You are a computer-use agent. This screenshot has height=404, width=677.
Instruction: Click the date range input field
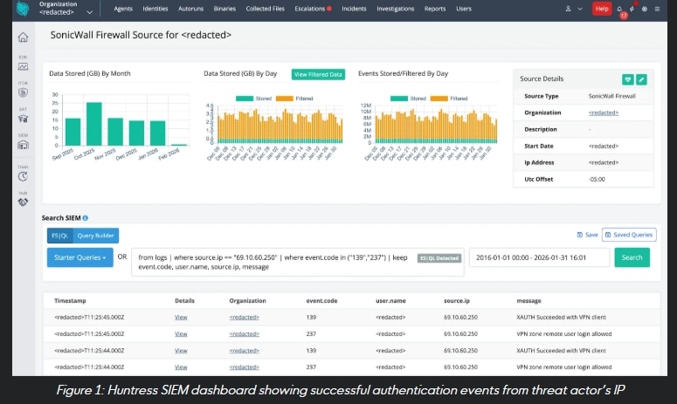[539, 257]
